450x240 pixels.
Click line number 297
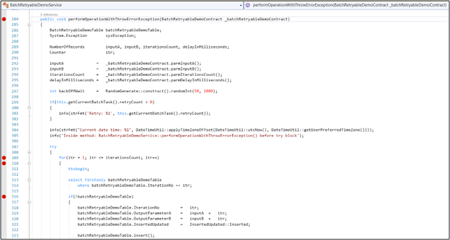(x=15, y=91)
